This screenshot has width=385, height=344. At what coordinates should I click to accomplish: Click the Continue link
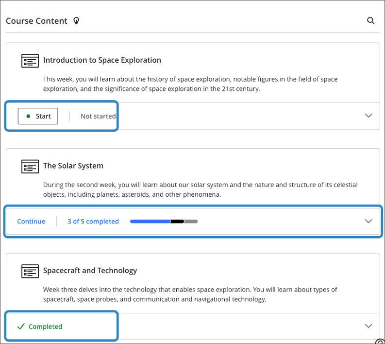31,222
